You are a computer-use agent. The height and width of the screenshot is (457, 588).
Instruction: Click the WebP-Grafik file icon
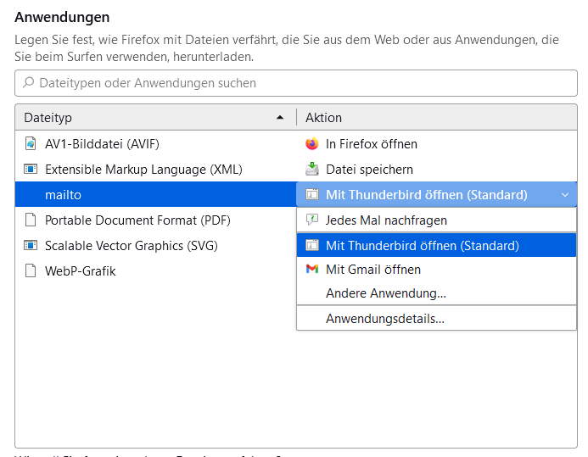31,271
